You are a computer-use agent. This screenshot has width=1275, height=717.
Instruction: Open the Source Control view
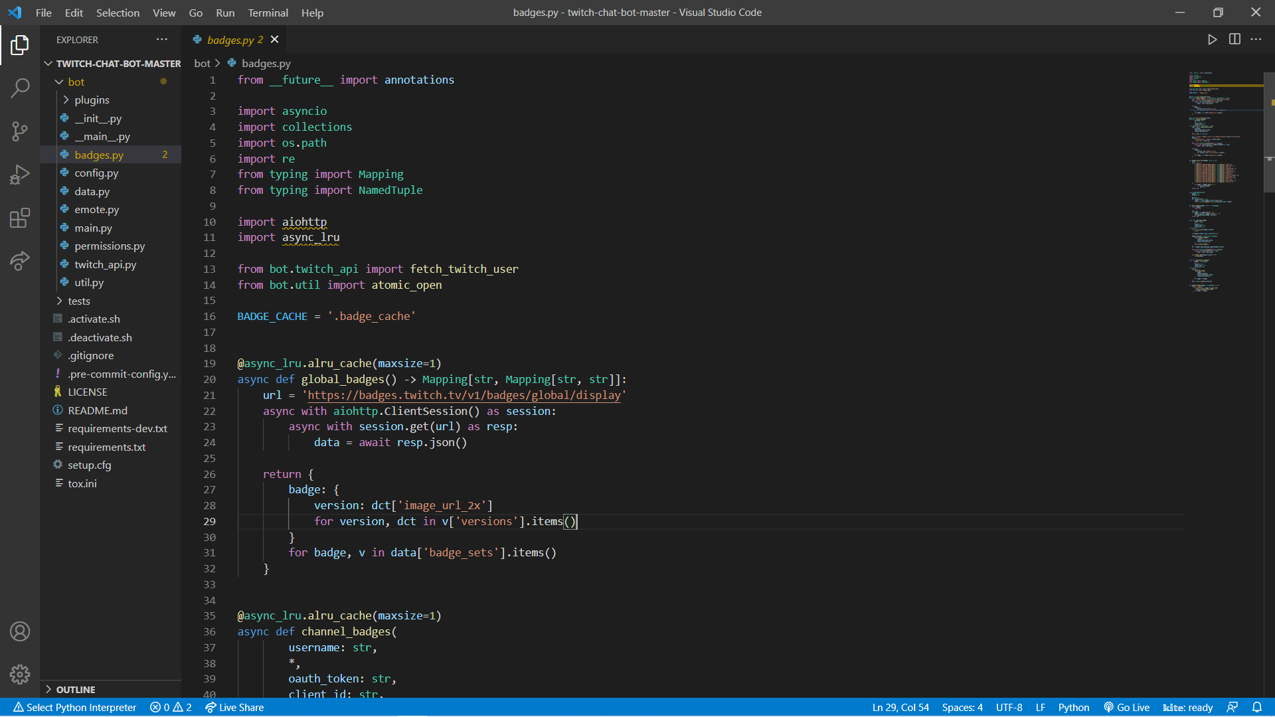tap(20, 131)
